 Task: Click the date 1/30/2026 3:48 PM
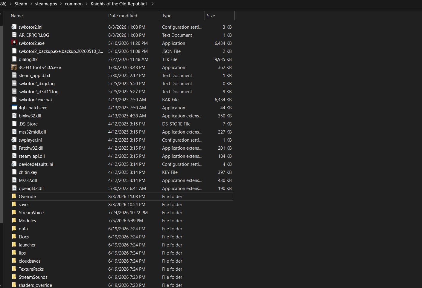[127, 67]
